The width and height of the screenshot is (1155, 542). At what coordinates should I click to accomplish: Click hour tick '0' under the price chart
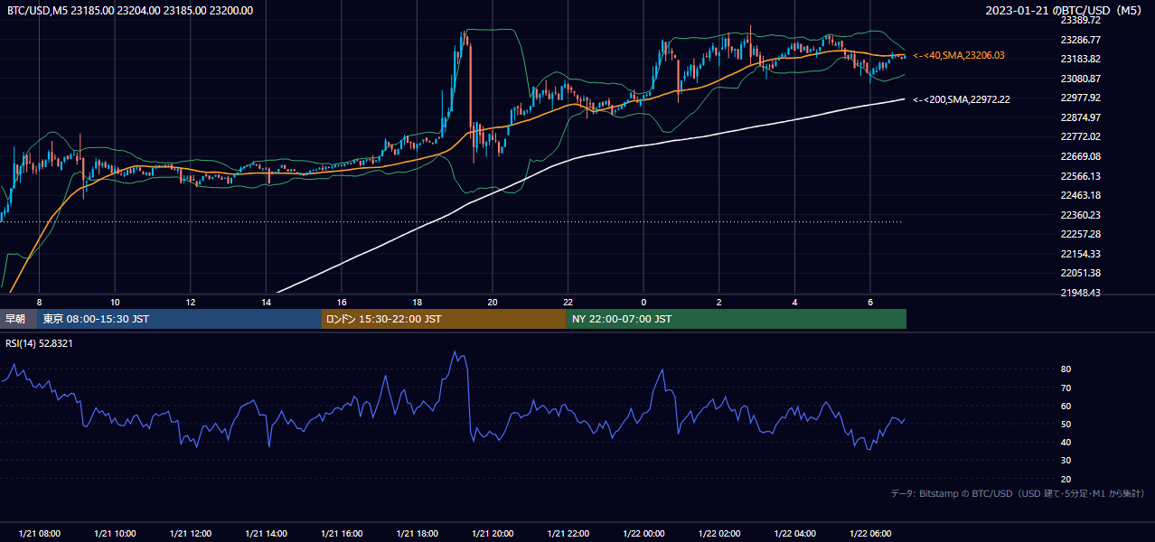643,302
